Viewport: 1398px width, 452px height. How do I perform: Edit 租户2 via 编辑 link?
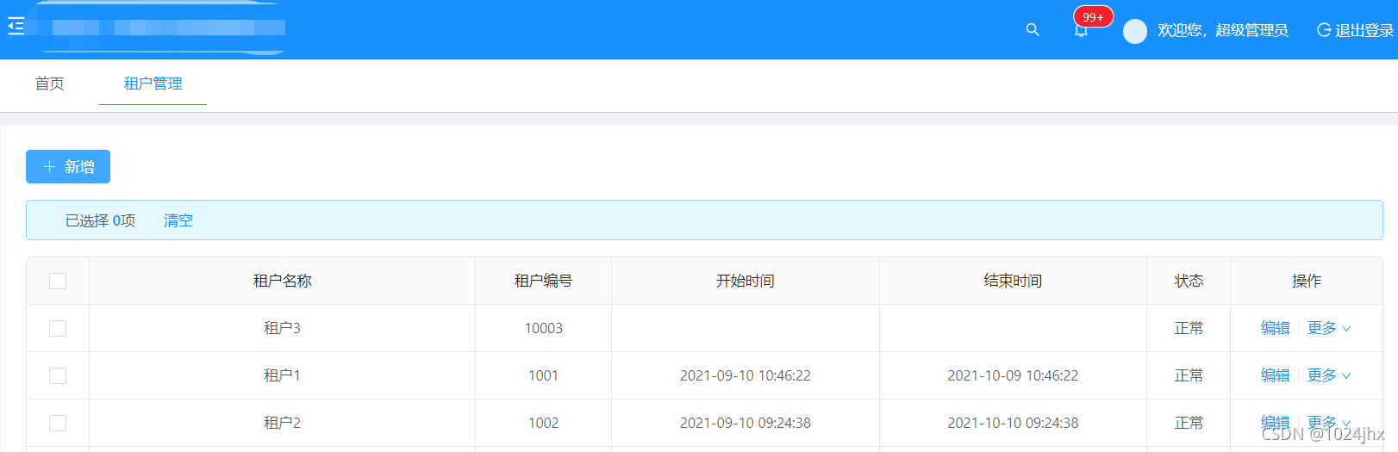tap(1275, 423)
